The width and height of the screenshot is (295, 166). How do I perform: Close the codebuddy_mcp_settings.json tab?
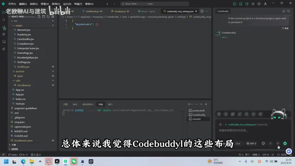(196, 11)
